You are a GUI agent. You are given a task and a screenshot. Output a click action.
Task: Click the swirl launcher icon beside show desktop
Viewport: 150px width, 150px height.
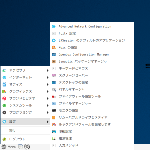pos(27,147)
